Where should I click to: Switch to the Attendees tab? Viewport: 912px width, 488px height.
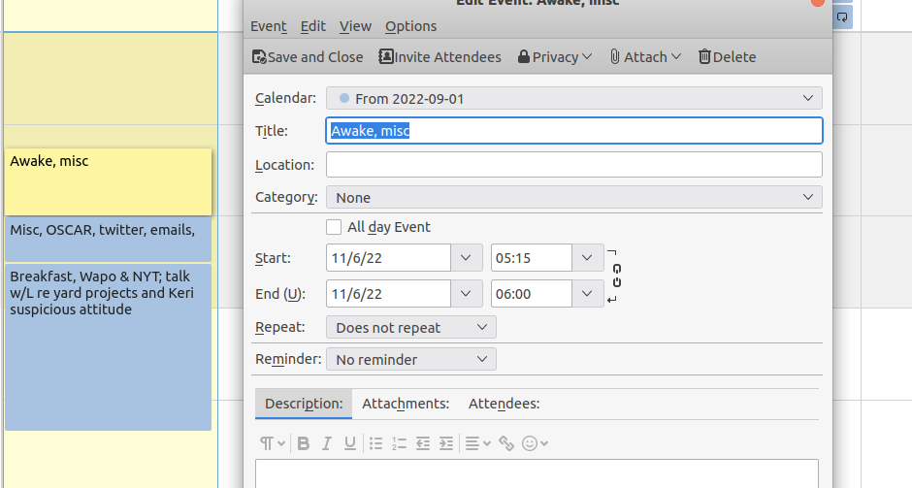[504, 404]
